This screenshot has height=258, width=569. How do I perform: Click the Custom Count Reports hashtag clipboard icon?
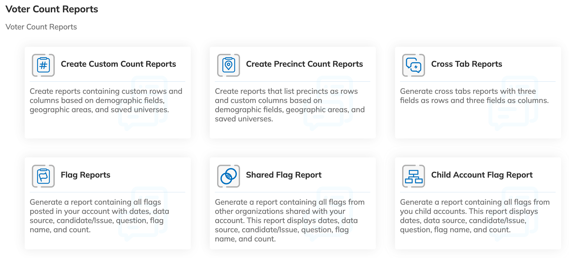pos(43,65)
